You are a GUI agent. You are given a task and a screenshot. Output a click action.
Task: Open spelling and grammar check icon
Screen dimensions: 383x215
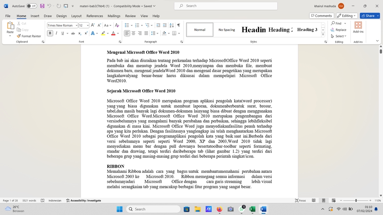point(43,200)
